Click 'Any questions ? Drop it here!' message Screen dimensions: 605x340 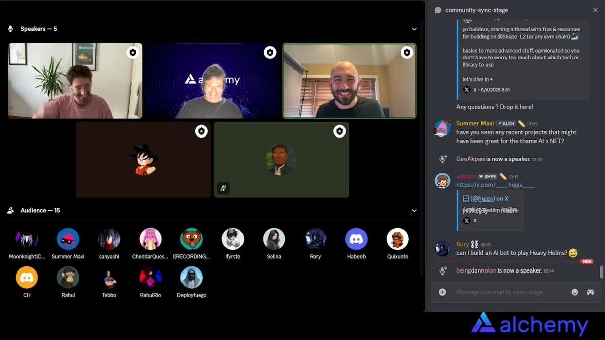click(495, 107)
